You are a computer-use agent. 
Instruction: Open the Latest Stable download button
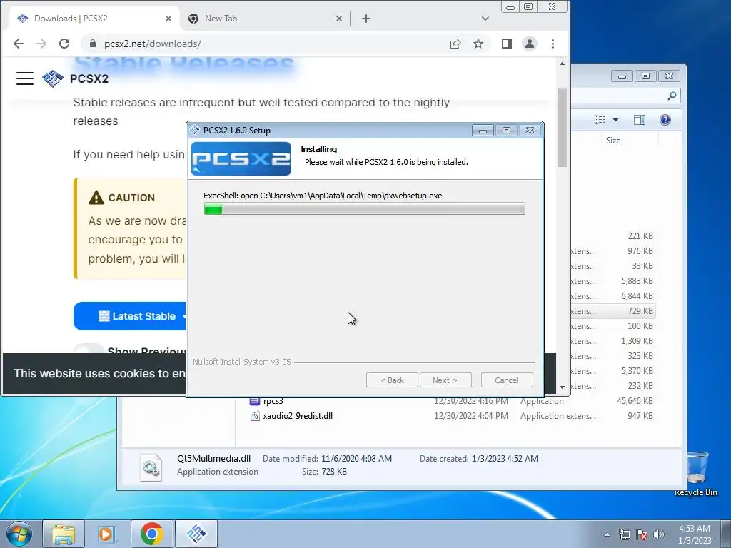[130, 316]
